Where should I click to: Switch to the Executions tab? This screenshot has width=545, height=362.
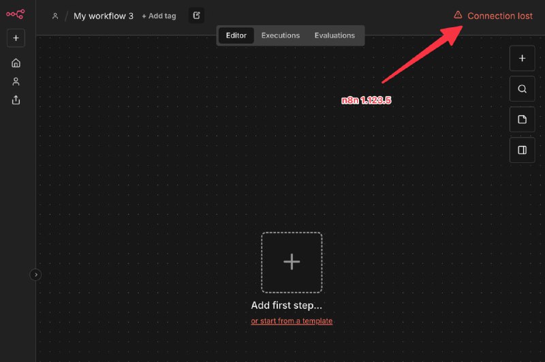click(x=281, y=35)
